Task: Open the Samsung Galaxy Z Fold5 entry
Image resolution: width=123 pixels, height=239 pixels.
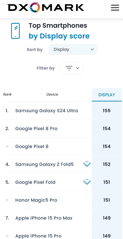Action: click(x=45, y=164)
